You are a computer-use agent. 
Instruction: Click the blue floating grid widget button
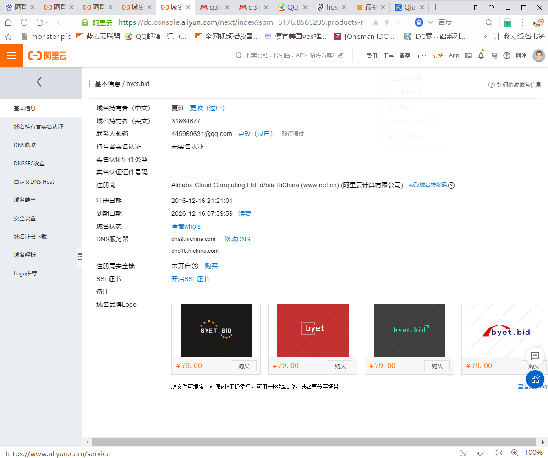[535, 379]
